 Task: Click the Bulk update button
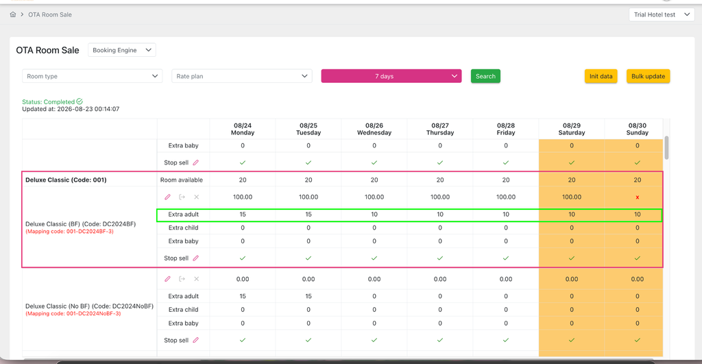tap(648, 76)
